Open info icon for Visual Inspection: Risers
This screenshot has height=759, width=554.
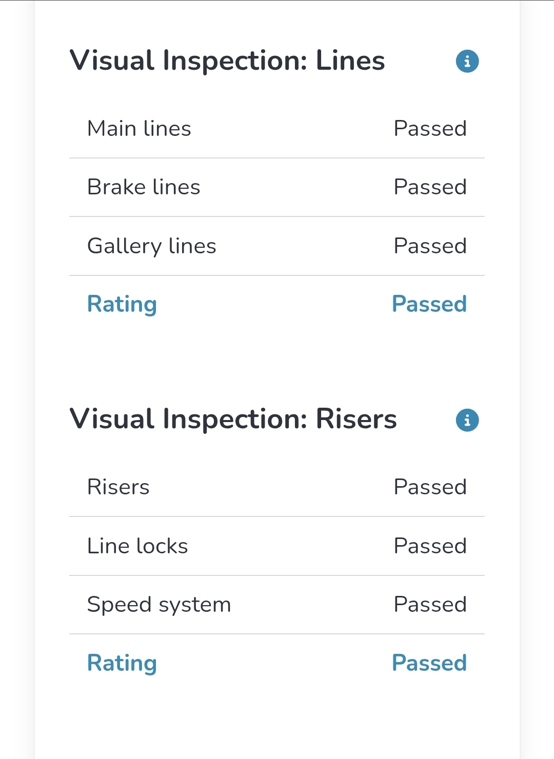click(x=467, y=421)
